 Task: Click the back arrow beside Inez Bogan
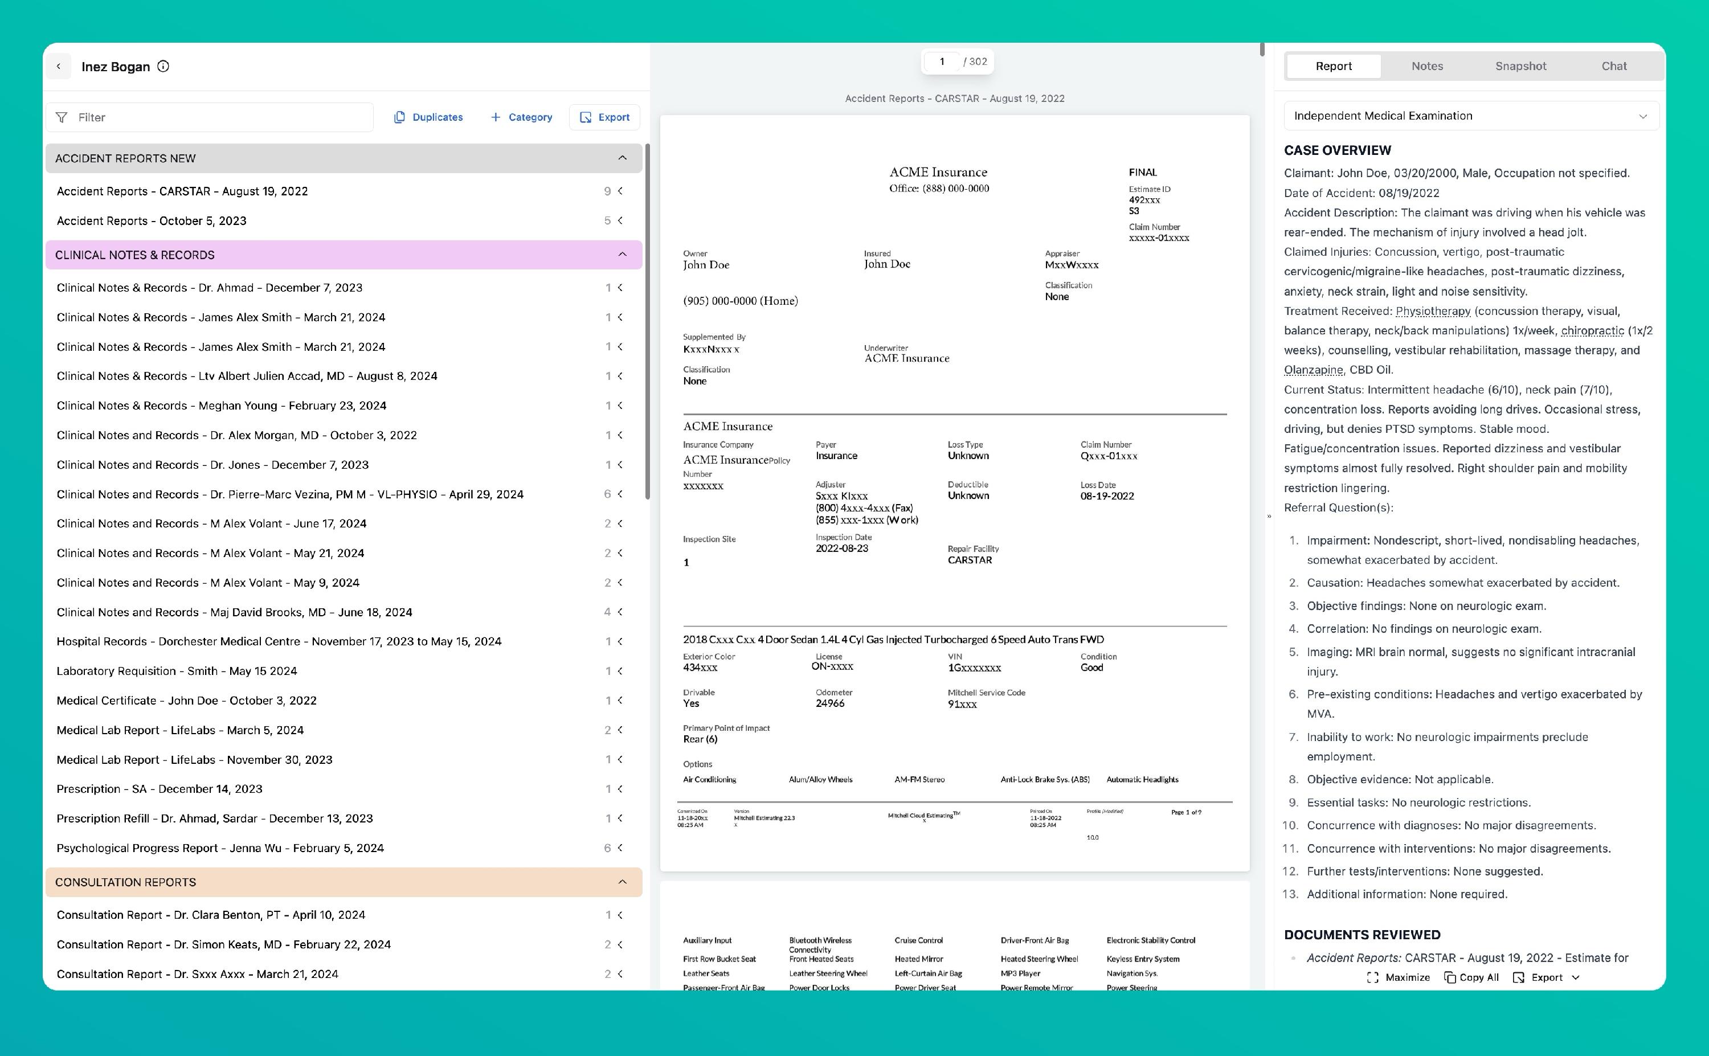[59, 66]
